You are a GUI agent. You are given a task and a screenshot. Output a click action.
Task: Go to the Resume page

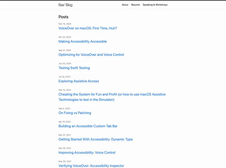[135, 5]
